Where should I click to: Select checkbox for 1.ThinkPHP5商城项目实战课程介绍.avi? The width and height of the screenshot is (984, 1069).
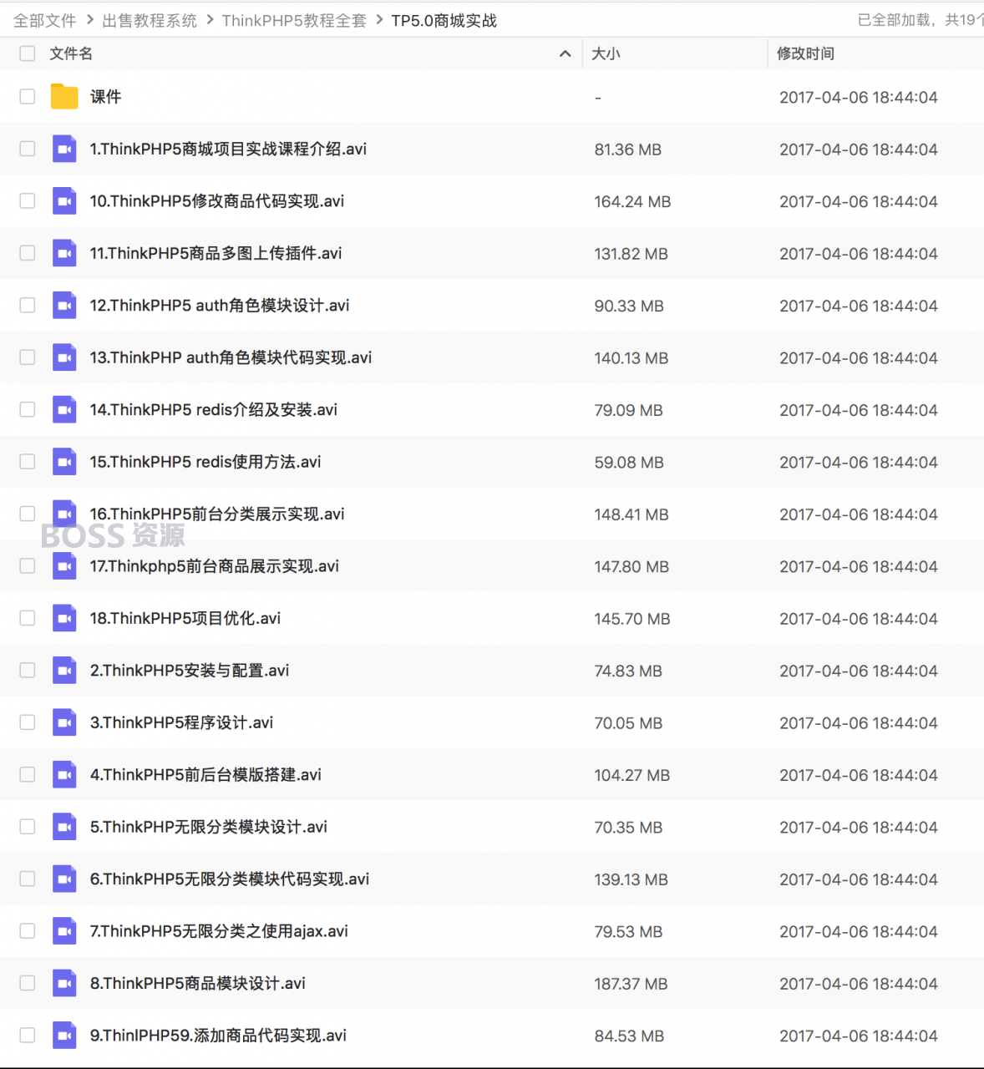point(28,149)
